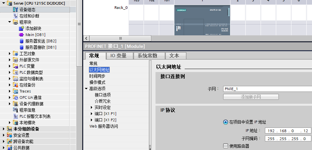Open the 程序信息 program info icon

tap(15, 110)
